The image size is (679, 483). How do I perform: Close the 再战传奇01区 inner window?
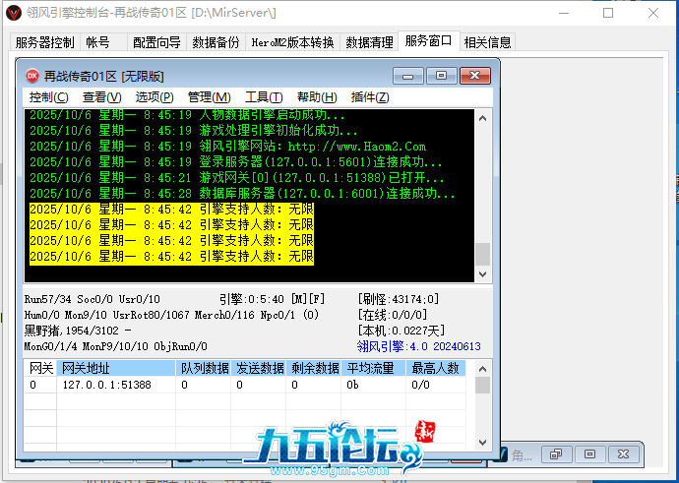[474, 76]
